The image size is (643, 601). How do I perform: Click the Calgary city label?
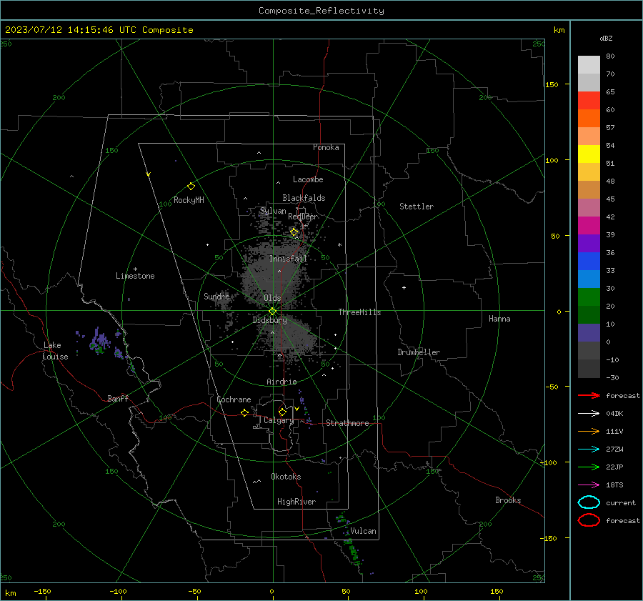pyautogui.click(x=279, y=420)
